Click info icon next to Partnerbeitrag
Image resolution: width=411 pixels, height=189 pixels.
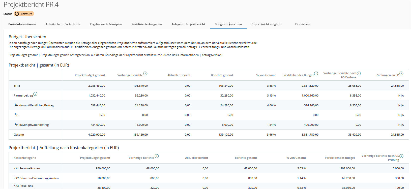click(x=35, y=94)
